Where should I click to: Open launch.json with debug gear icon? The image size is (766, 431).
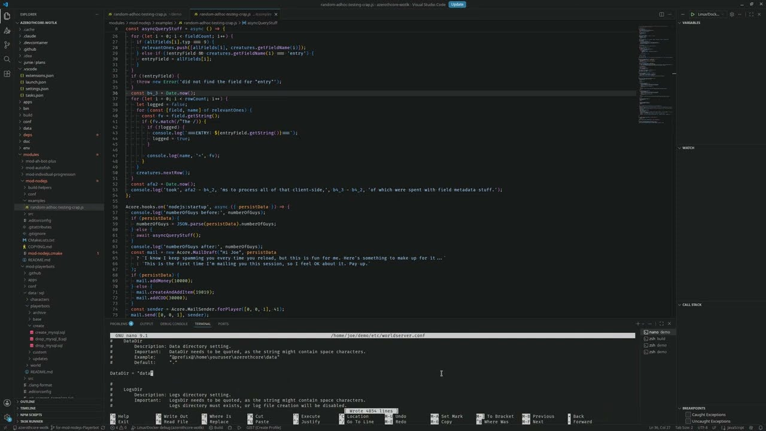pyautogui.click(x=732, y=14)
